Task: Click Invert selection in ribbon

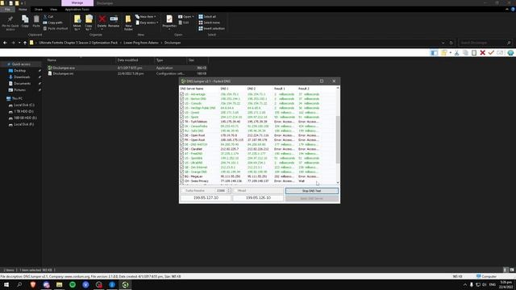Action: pyautogui.click(x=211, y=29)
